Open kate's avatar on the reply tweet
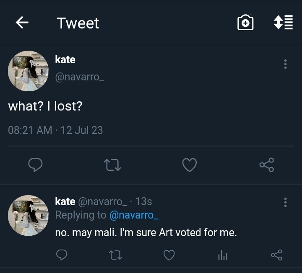Image resolution: width=302 pixels, height=273 pixels. point(28,216)
